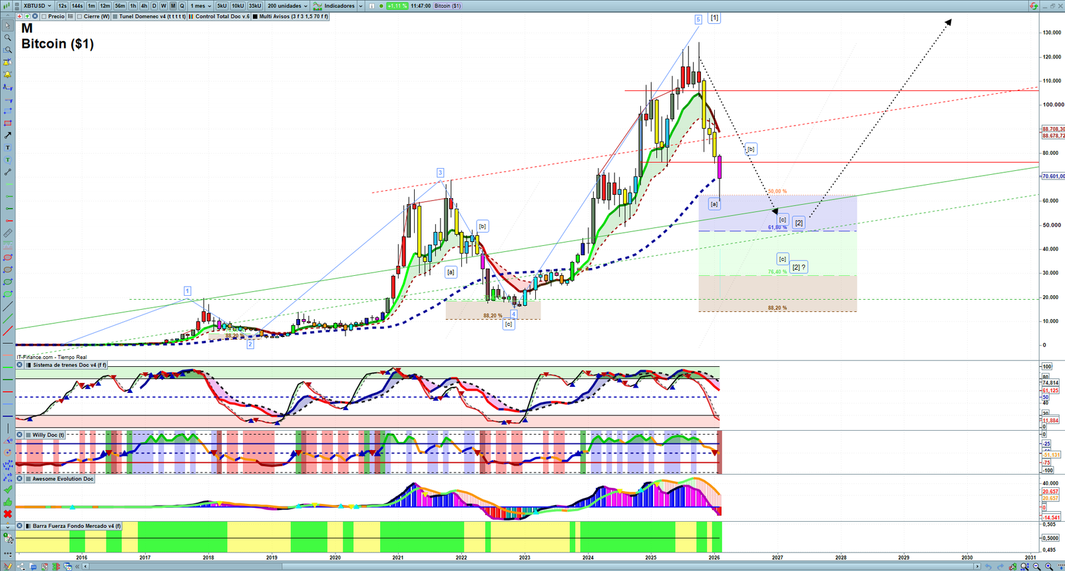
Task: Click the scrollbar left arrow
Action: click(x=86, y=566)
